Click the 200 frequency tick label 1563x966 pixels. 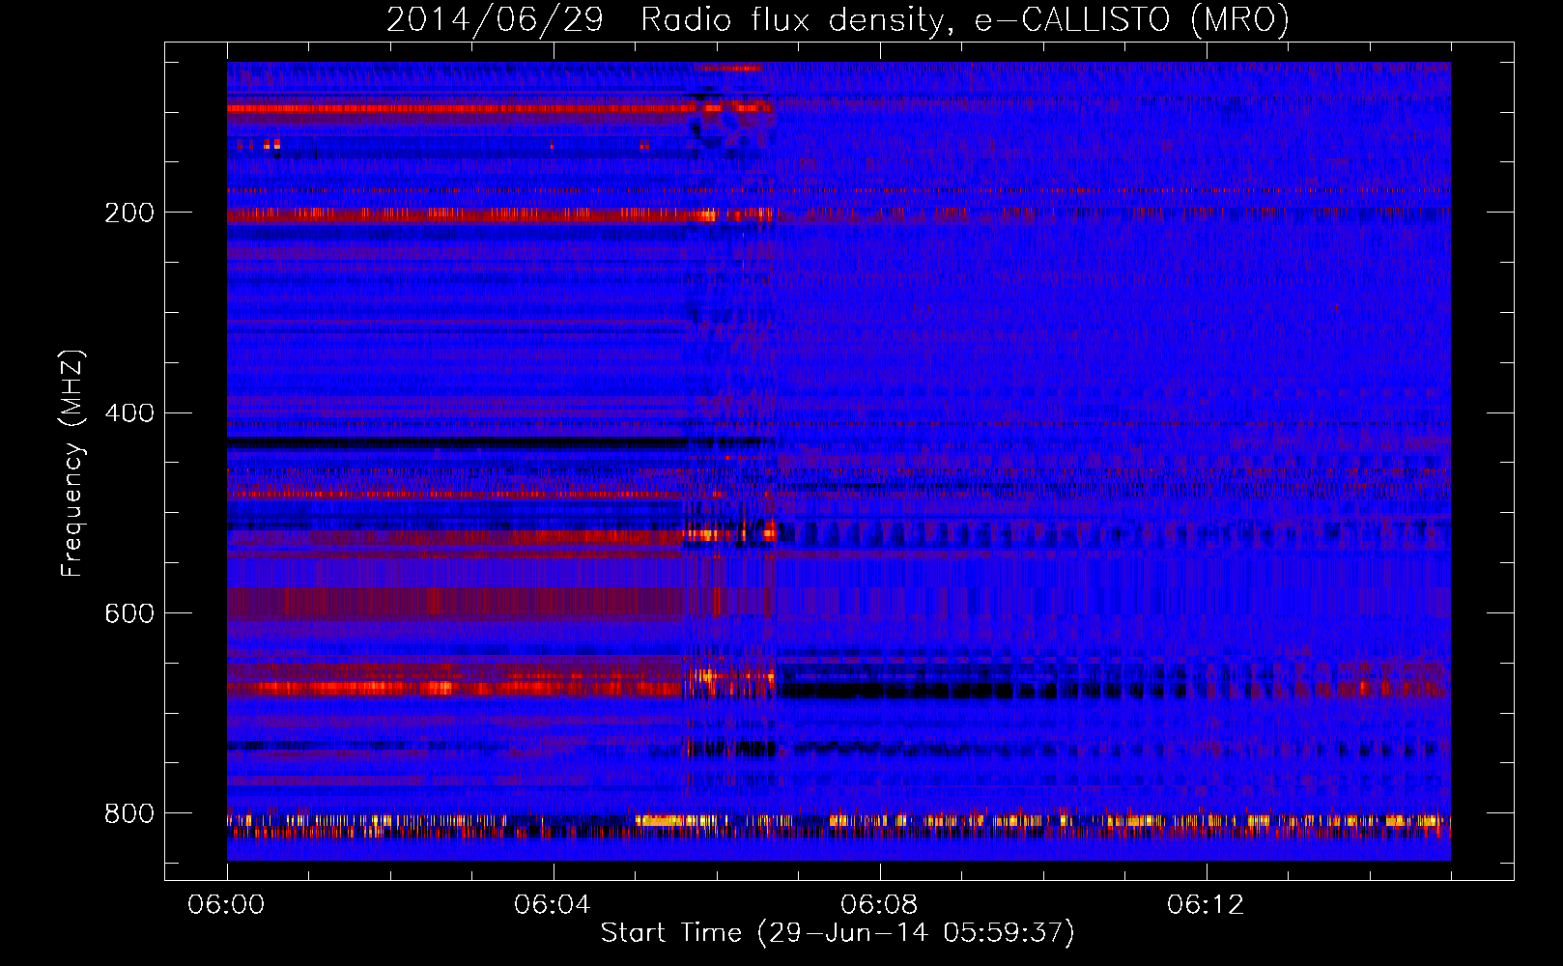click(x=129, y=213)
